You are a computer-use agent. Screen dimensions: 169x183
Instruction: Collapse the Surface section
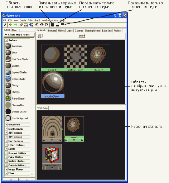(x=7, y=40)
